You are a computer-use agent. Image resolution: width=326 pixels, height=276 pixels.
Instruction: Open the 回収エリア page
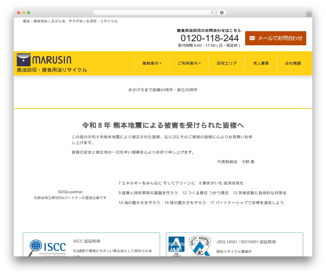pos(227,63)
